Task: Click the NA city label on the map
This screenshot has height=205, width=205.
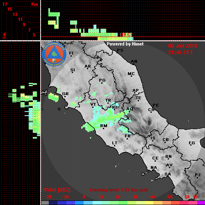Action: coord(154,168)
